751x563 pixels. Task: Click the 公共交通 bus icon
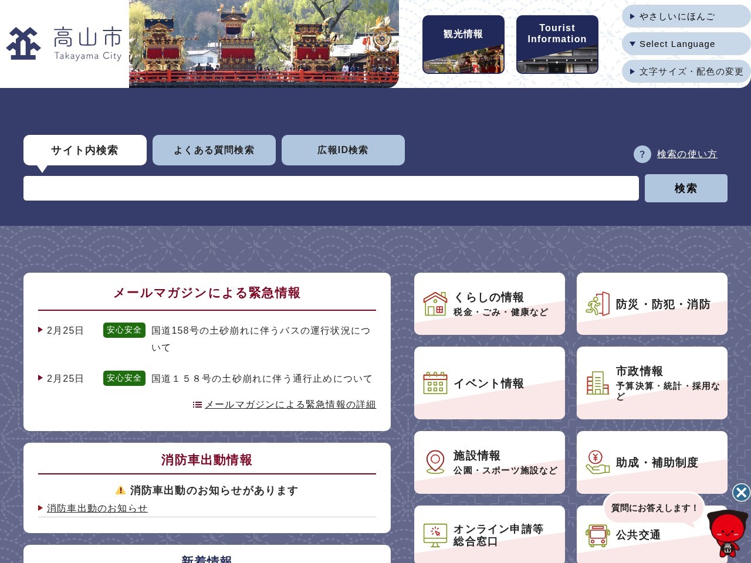[x=597, y=535]
